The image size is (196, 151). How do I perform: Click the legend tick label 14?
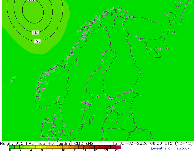click(85, 150)
